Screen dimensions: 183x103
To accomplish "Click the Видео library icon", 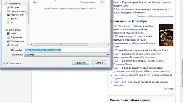I will pyautogui.click(x=8, y=33).
